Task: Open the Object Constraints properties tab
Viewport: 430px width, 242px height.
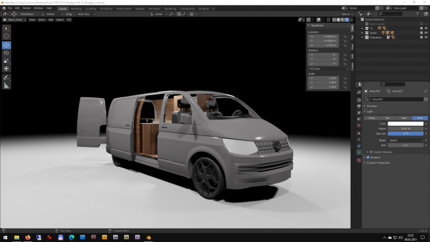Action: 359,146
